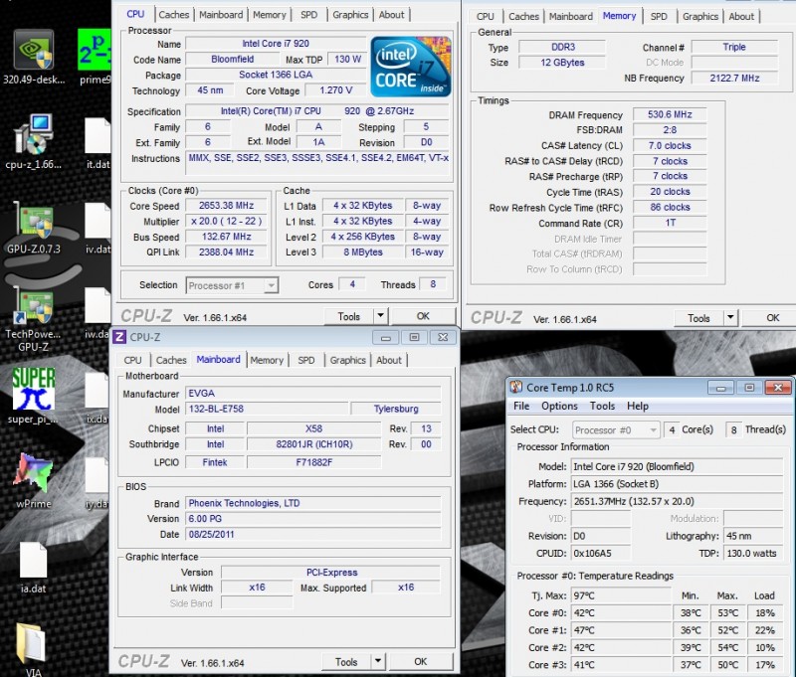The image size is (796, 677).
Task: Open the TechPowerUp GPU-Z shortcut
Action: pos(33,308)
